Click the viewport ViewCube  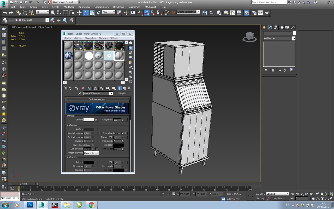click(249, 37)
